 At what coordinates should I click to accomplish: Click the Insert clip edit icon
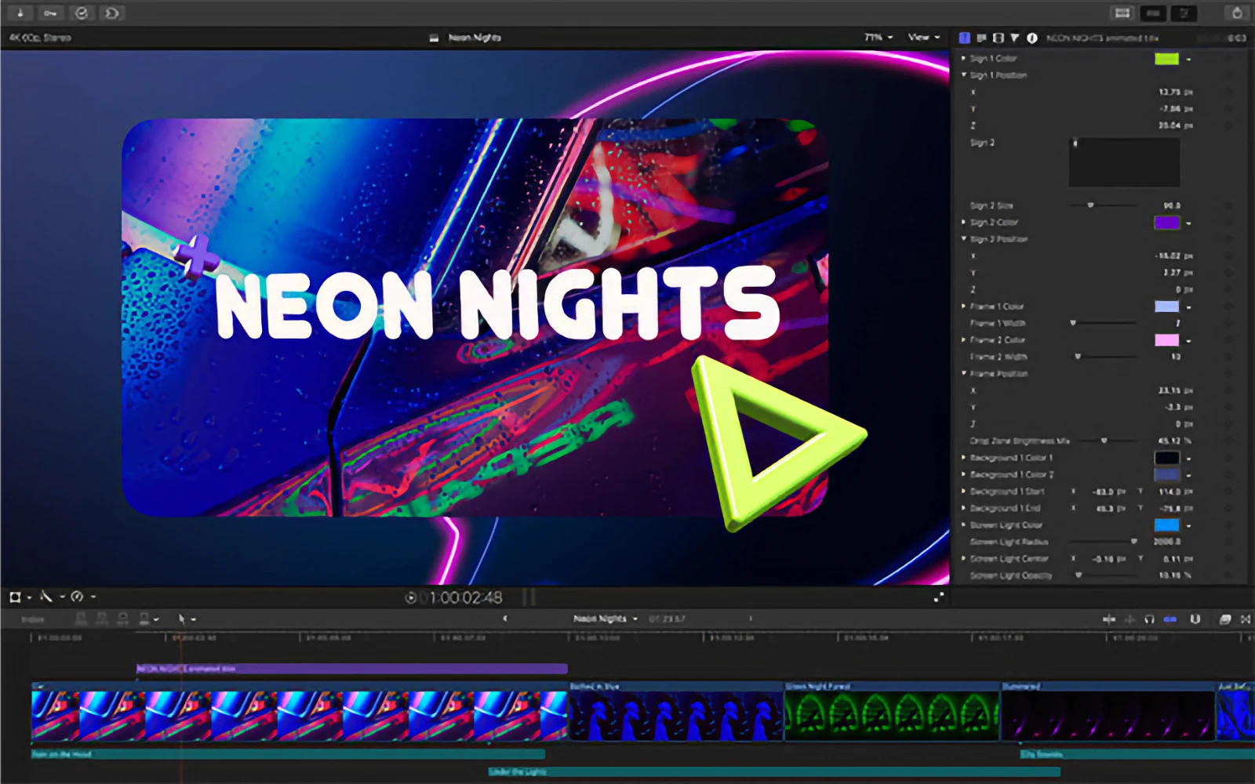[x=102, y=619]
